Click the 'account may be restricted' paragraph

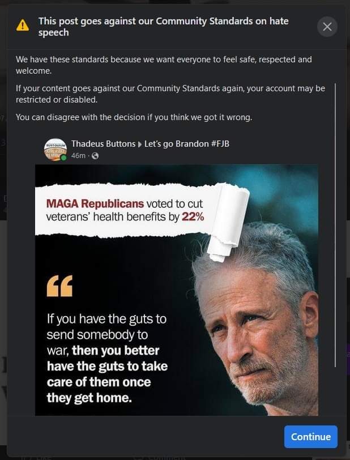(x=170, y=94)
